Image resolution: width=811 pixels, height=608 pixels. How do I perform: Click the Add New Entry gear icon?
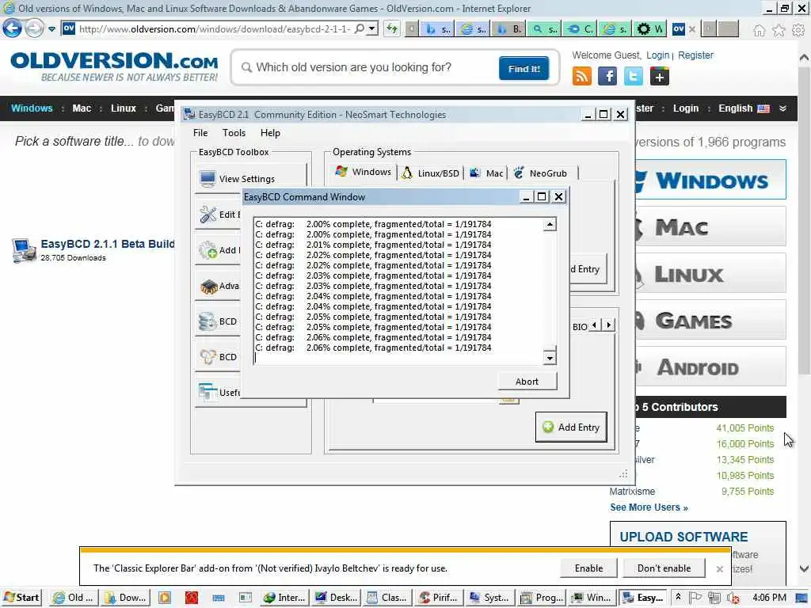click(x=208, y=249)
